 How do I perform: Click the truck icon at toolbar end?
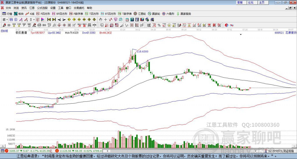point(152,20)
